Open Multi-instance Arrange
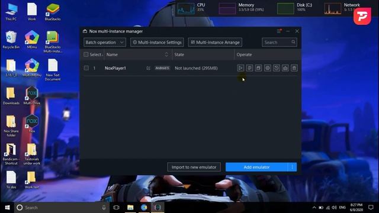The image size is (379, 213). pos(215,42)
